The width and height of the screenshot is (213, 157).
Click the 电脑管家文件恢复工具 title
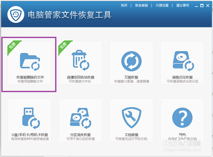pos(70,15)
